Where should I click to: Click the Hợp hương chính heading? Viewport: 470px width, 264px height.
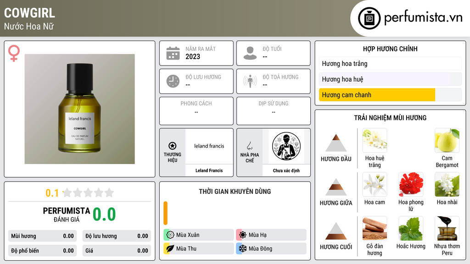click(x=390, y=49)
